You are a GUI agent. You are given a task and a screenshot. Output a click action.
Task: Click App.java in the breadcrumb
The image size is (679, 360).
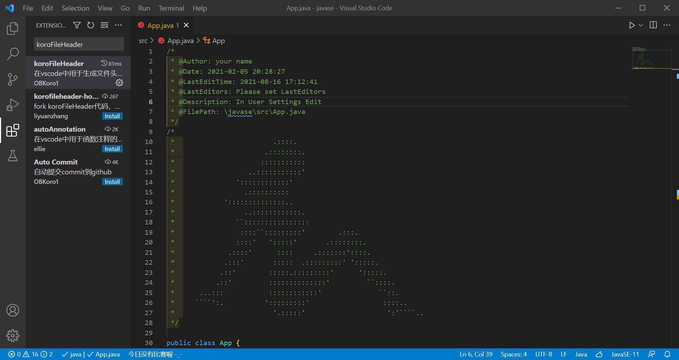click(180, 41)
